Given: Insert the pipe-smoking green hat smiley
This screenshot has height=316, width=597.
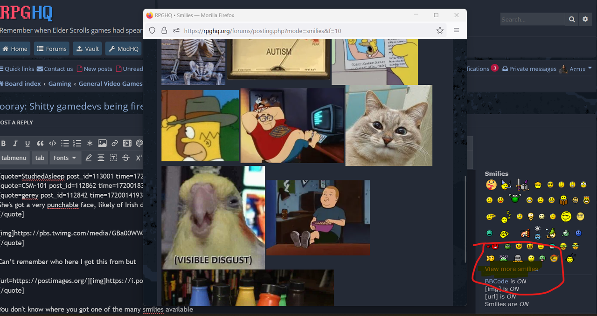Looking at the screenshot, I should pyautogui.click(x=551, y=233).
